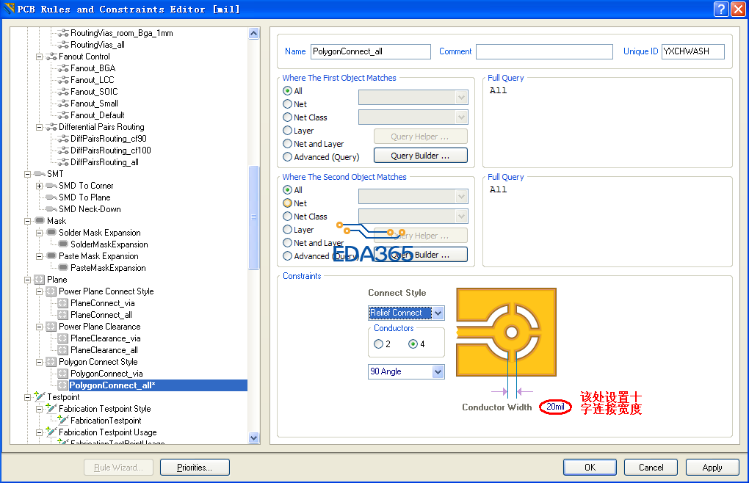Select Net Class for first object

click(x=288, y=117)
